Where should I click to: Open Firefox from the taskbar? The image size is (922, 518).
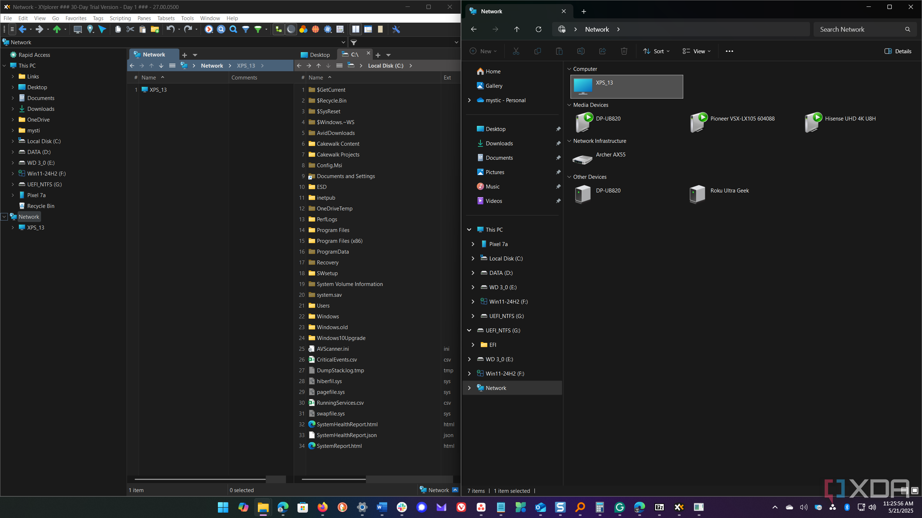coord(322,507)
